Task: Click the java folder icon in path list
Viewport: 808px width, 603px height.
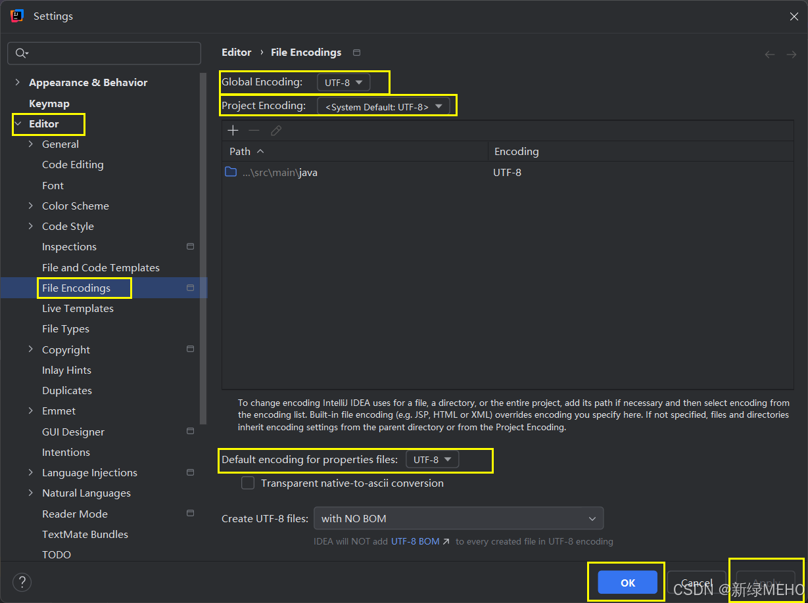Action: 231,172
